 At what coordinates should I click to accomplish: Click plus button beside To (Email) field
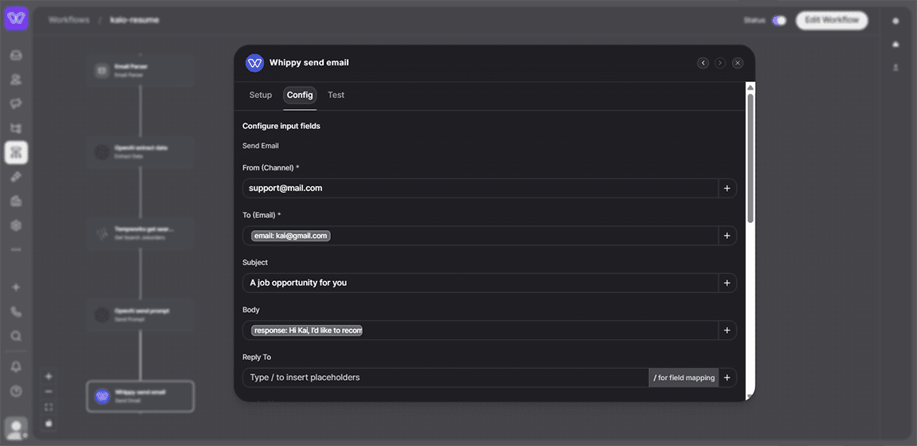727,236
